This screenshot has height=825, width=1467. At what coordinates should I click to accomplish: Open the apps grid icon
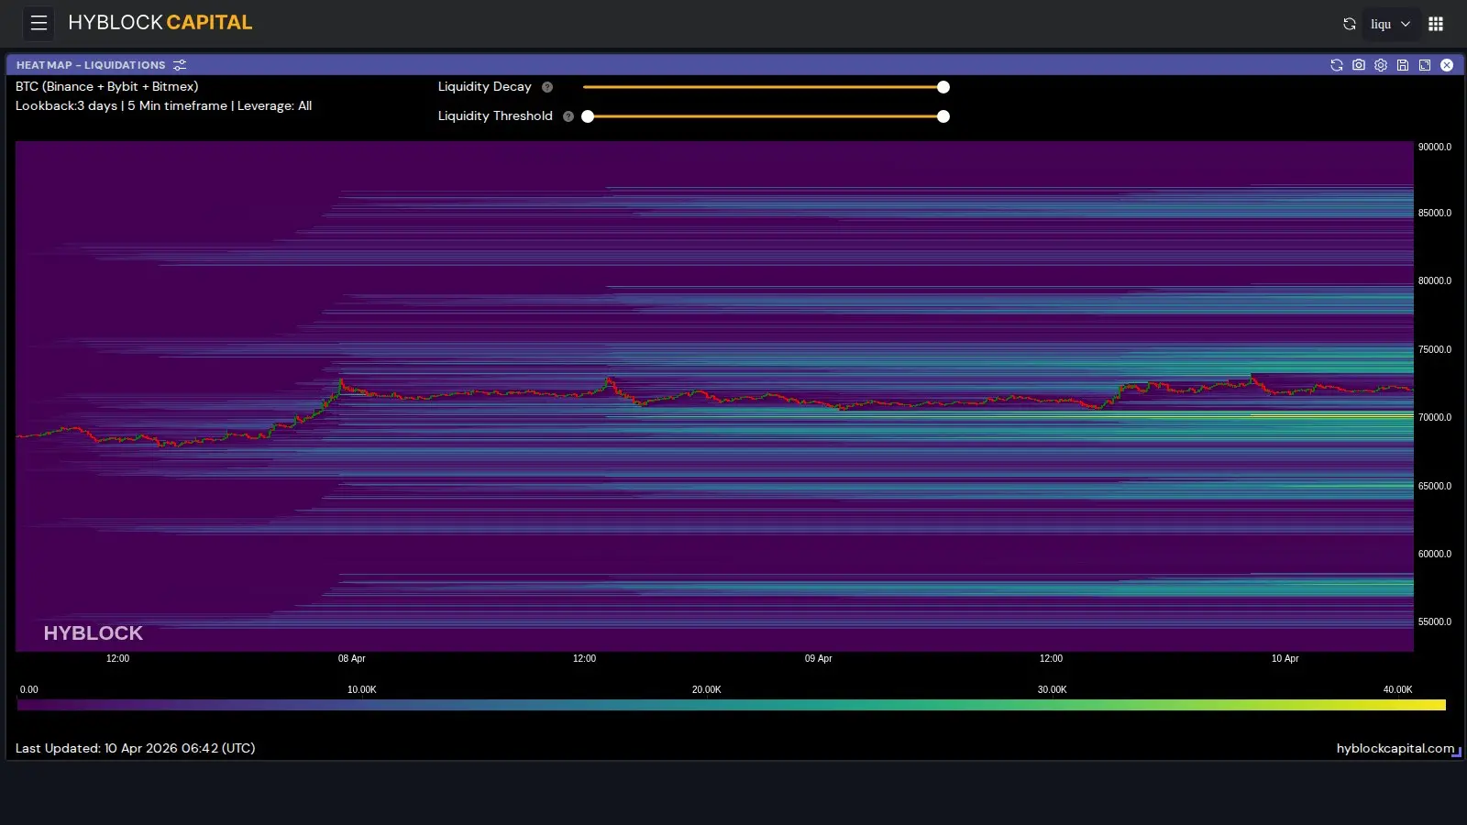[x=1436, y=24]
